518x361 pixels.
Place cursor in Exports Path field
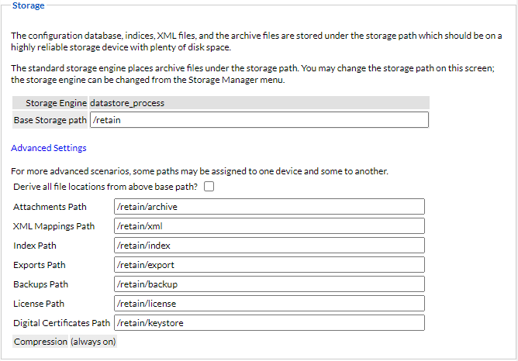pos(269,265)
